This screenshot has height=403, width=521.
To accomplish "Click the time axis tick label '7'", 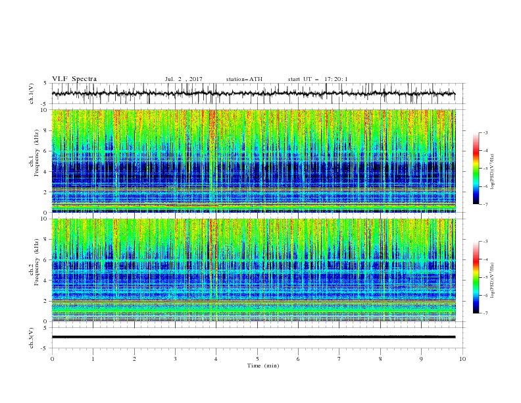I will pyautogui.click(x=339, y=359).
